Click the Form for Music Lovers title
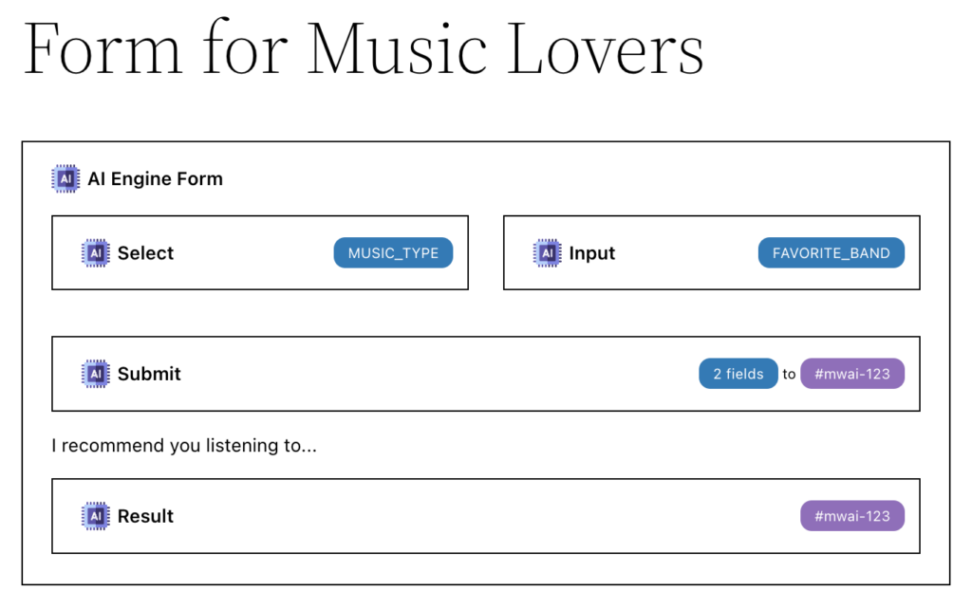Viewport: 972px width, 609px height. (x=364, y=47)
